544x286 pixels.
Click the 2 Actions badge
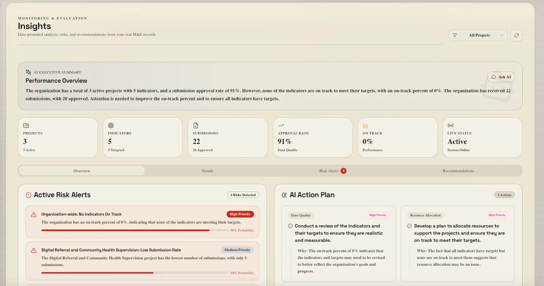tap(505, 195)
